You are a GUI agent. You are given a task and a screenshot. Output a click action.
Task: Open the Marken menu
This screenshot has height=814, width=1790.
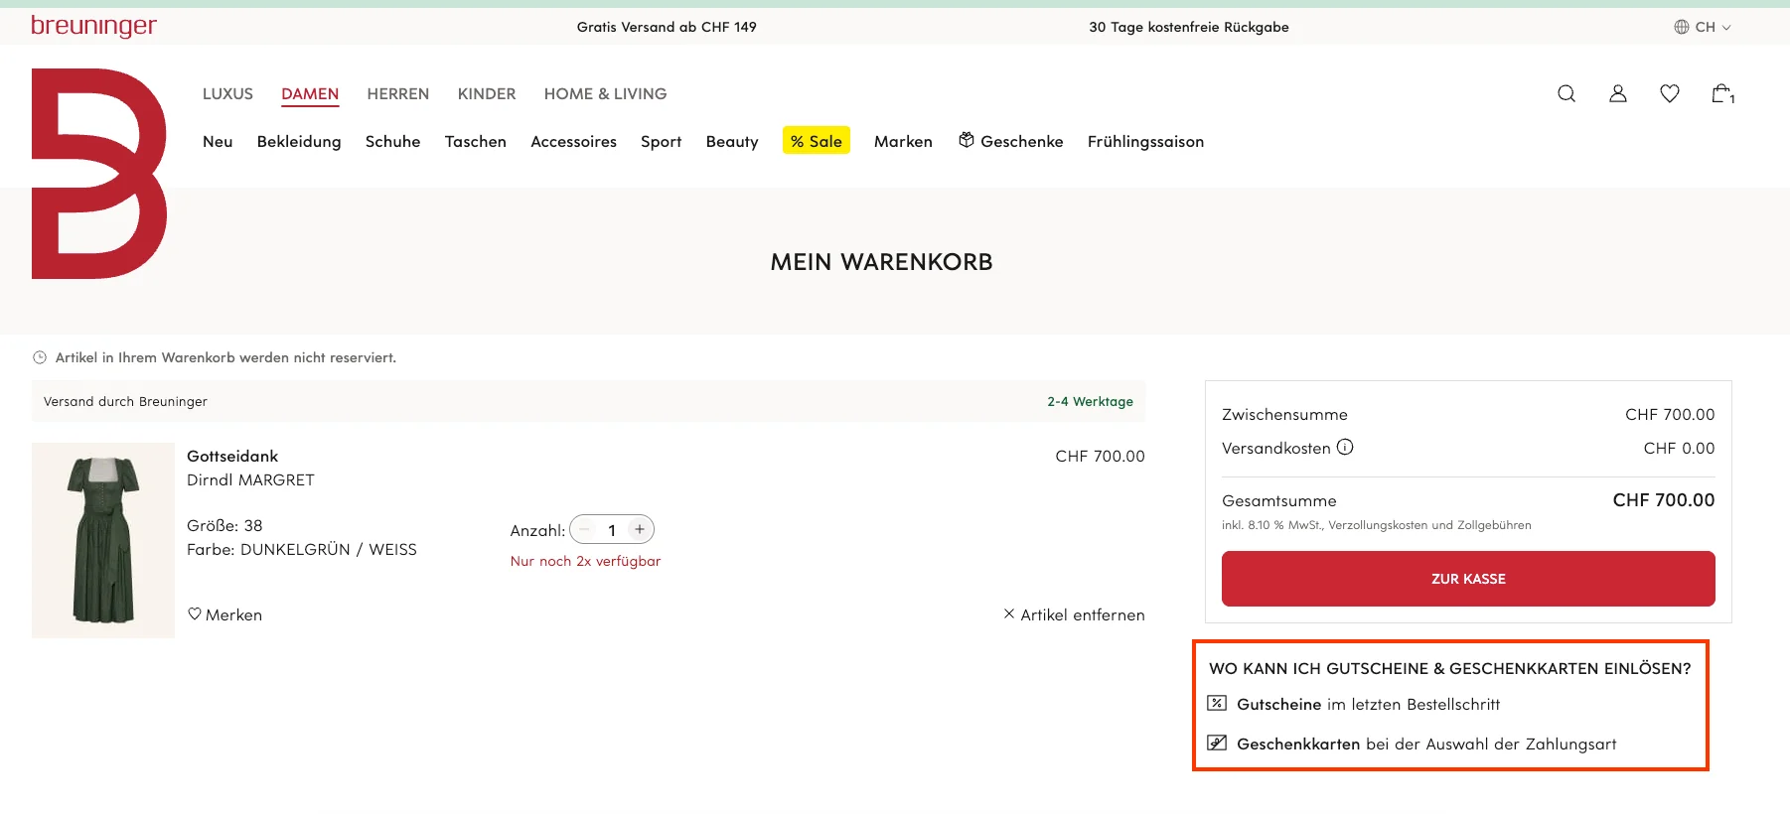[903, 141]
